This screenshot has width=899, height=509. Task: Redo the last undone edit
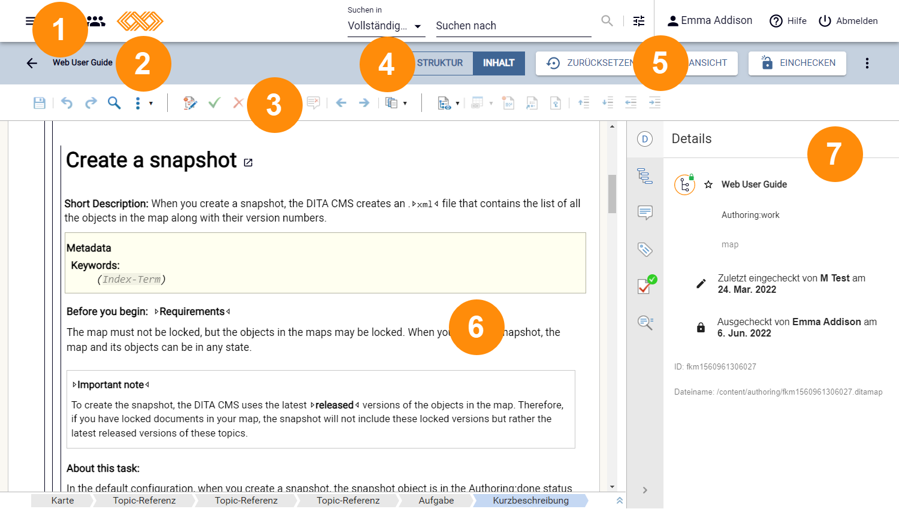pos(90,103)
